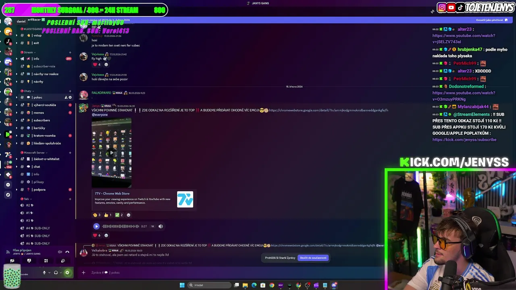Toggle camera on in voice panel
This screenshot has width=516, height=290.
pyautogui.click(x=12, y=261)
